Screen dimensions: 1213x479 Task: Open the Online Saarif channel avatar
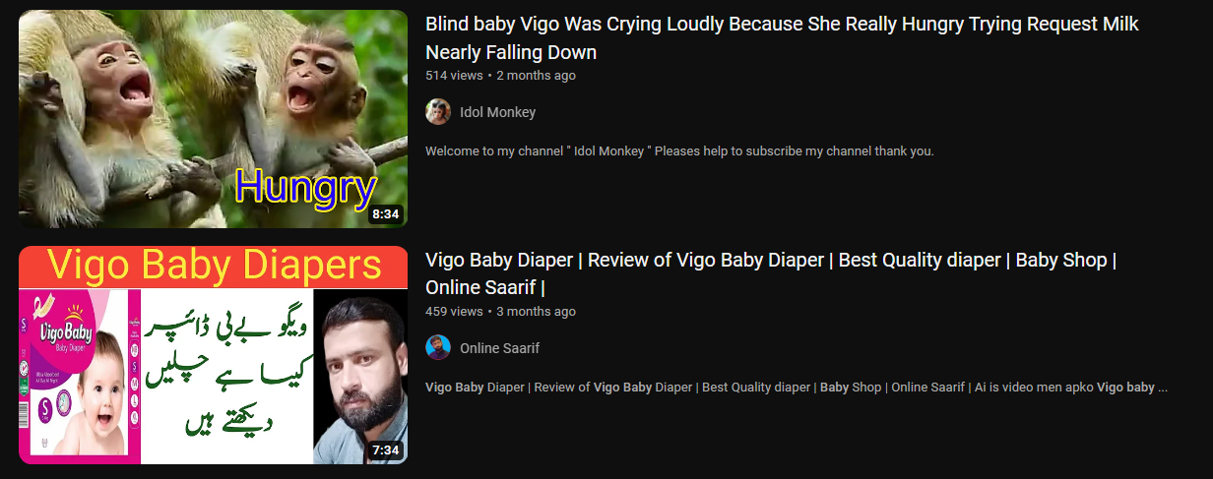438,348
